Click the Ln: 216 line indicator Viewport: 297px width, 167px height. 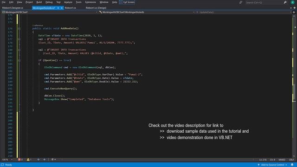[x=263, y=160]
